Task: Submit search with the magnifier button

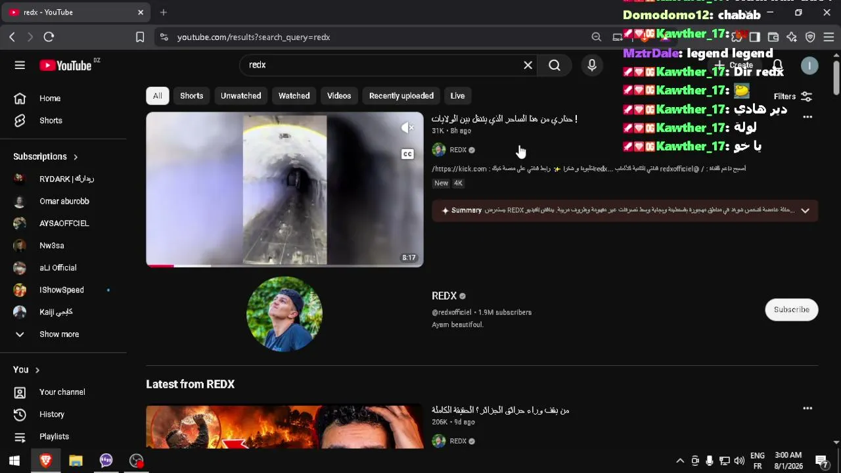Action: [x=555, y=65]
